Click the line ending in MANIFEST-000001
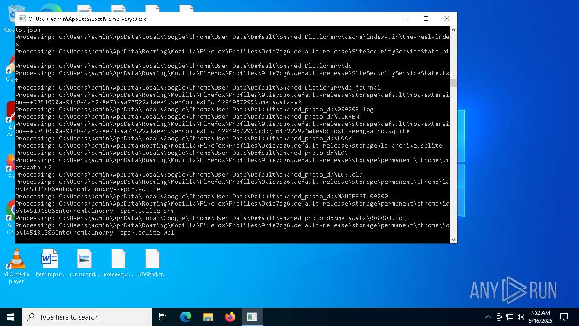 pos(204,197)
